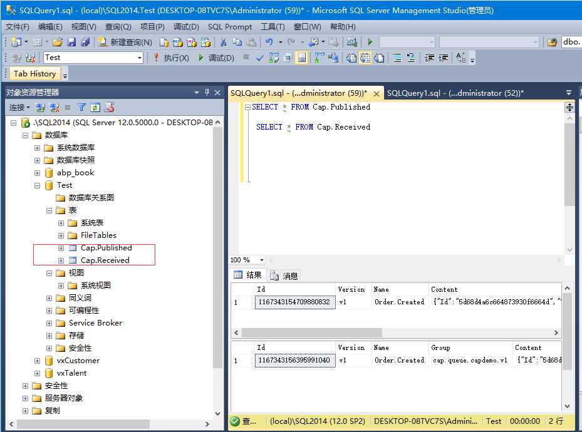Click the Parse checkmark icon

[x=260, y=58]
